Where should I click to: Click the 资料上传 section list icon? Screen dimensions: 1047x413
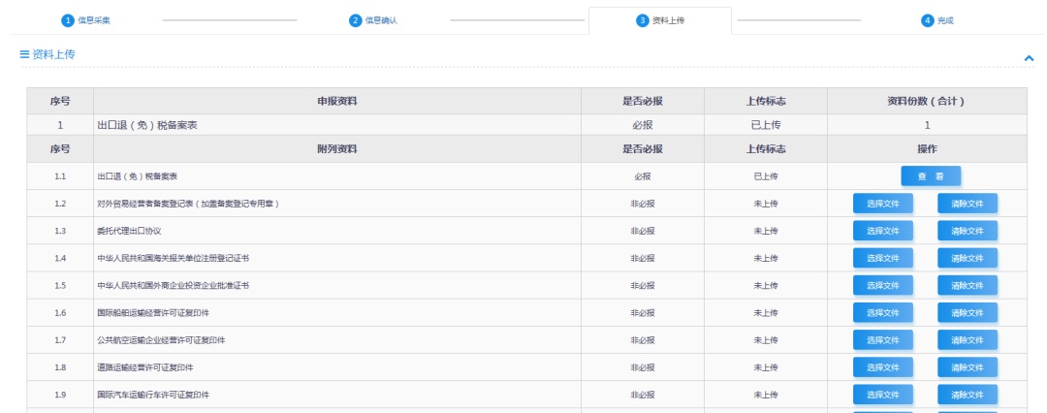tap(24, 54)
